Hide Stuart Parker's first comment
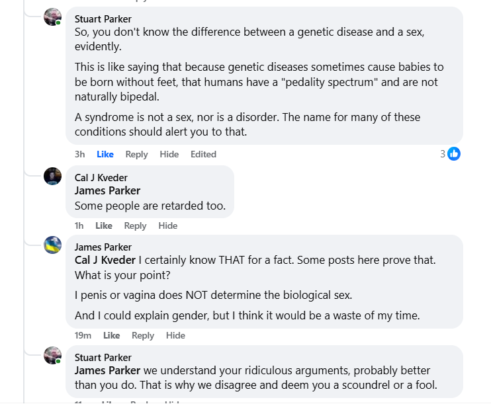 coord(169,154)
